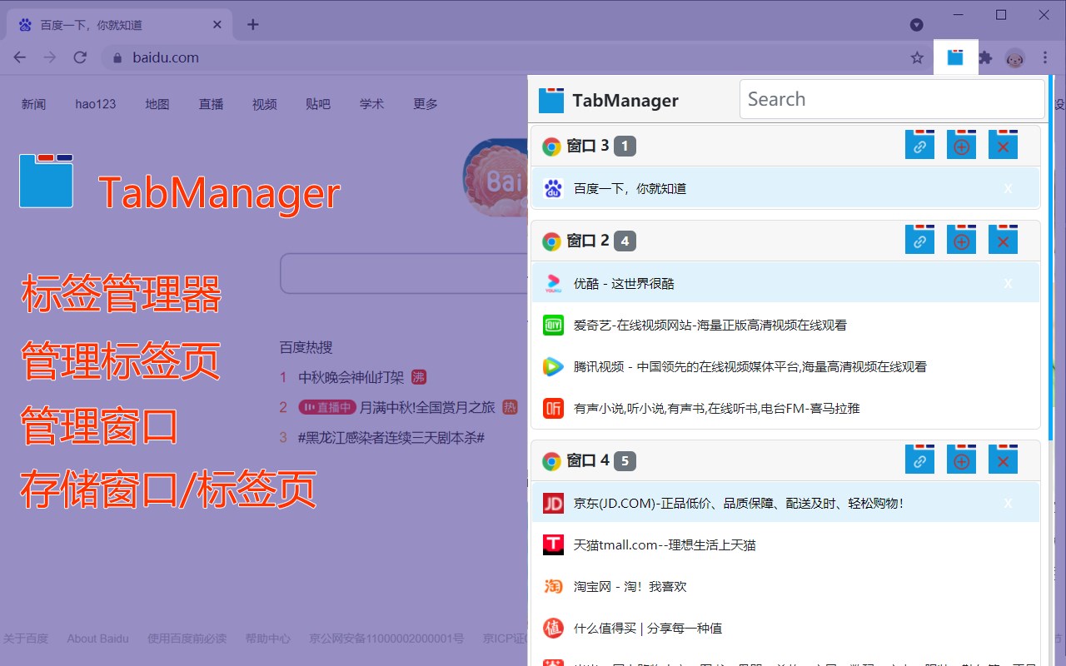The width and height of the screenshot is (1066, 666).
Task: Open the About Baidu footer link
Action: [x=97, y=639]
